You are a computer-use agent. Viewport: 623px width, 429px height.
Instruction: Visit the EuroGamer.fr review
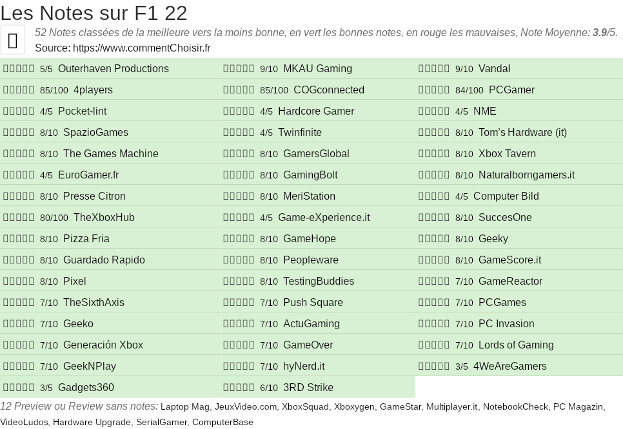pos(88,175)
